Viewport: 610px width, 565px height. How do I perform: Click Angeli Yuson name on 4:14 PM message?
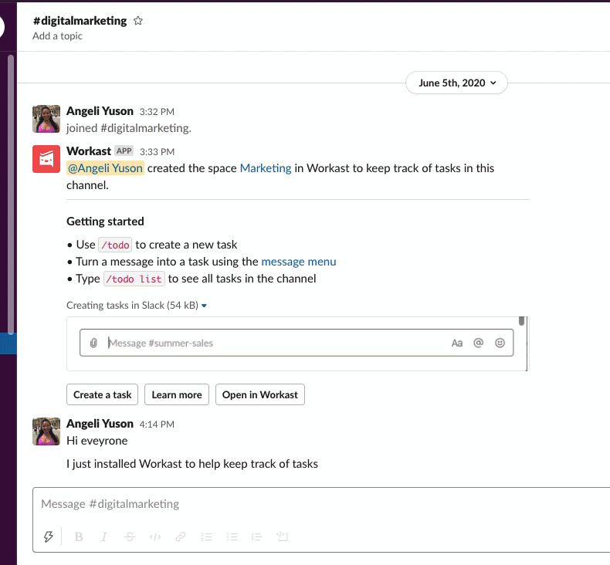click(100, 424)
